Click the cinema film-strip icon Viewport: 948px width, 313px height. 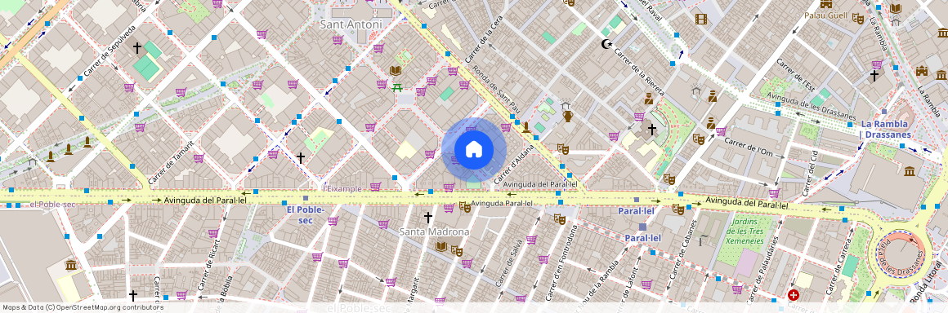click(700, 19)
